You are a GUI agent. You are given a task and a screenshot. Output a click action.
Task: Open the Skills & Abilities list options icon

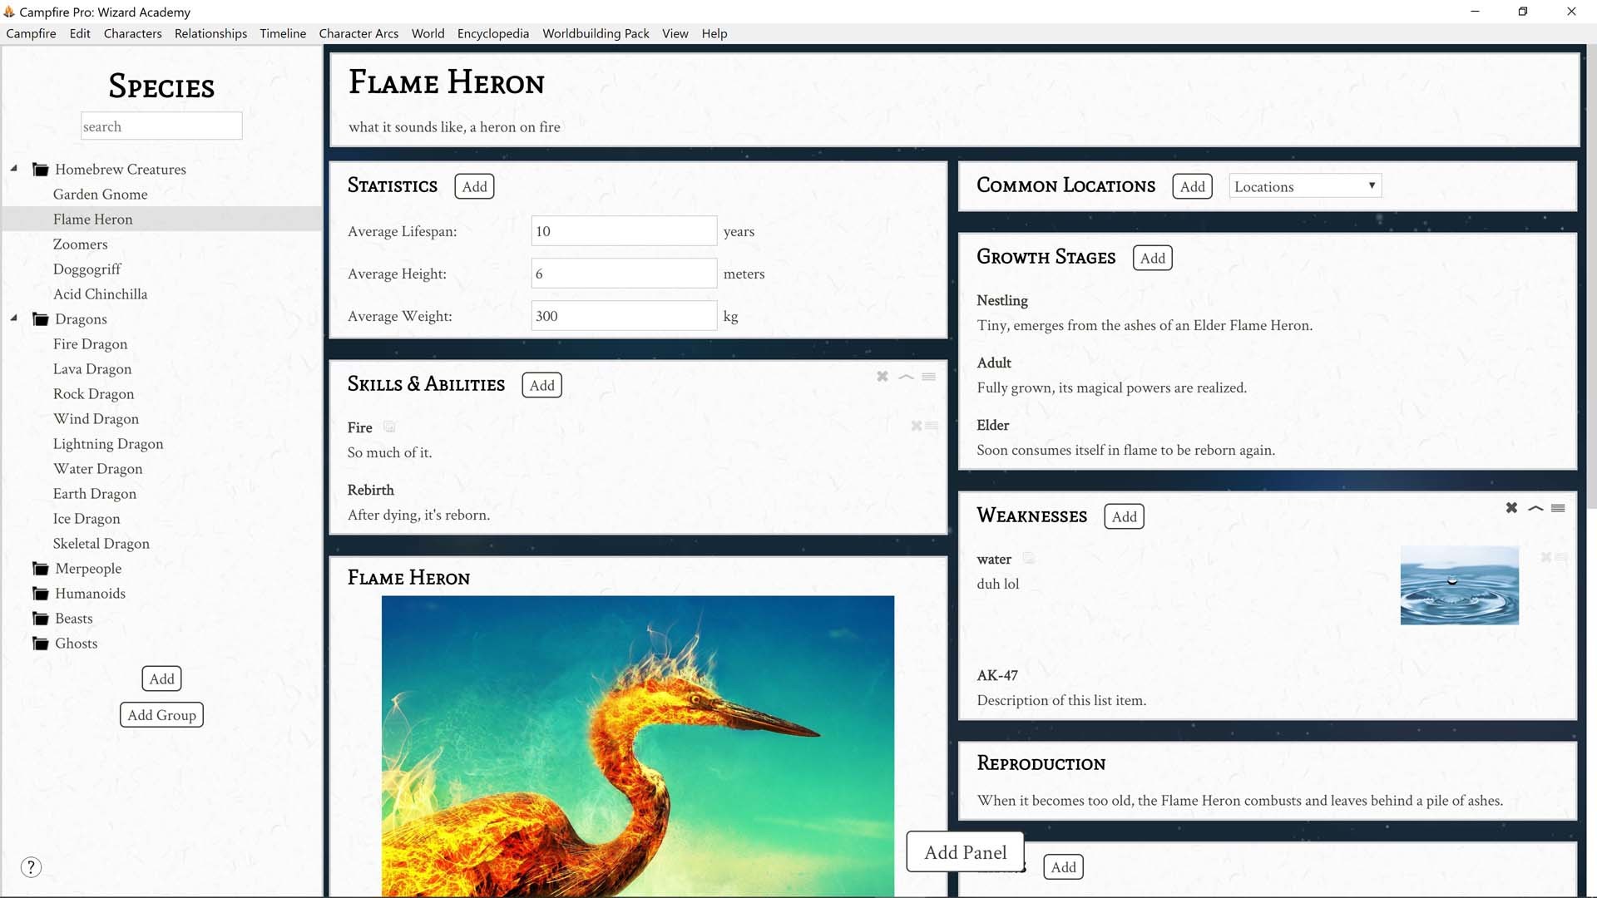tap(930, 377)
